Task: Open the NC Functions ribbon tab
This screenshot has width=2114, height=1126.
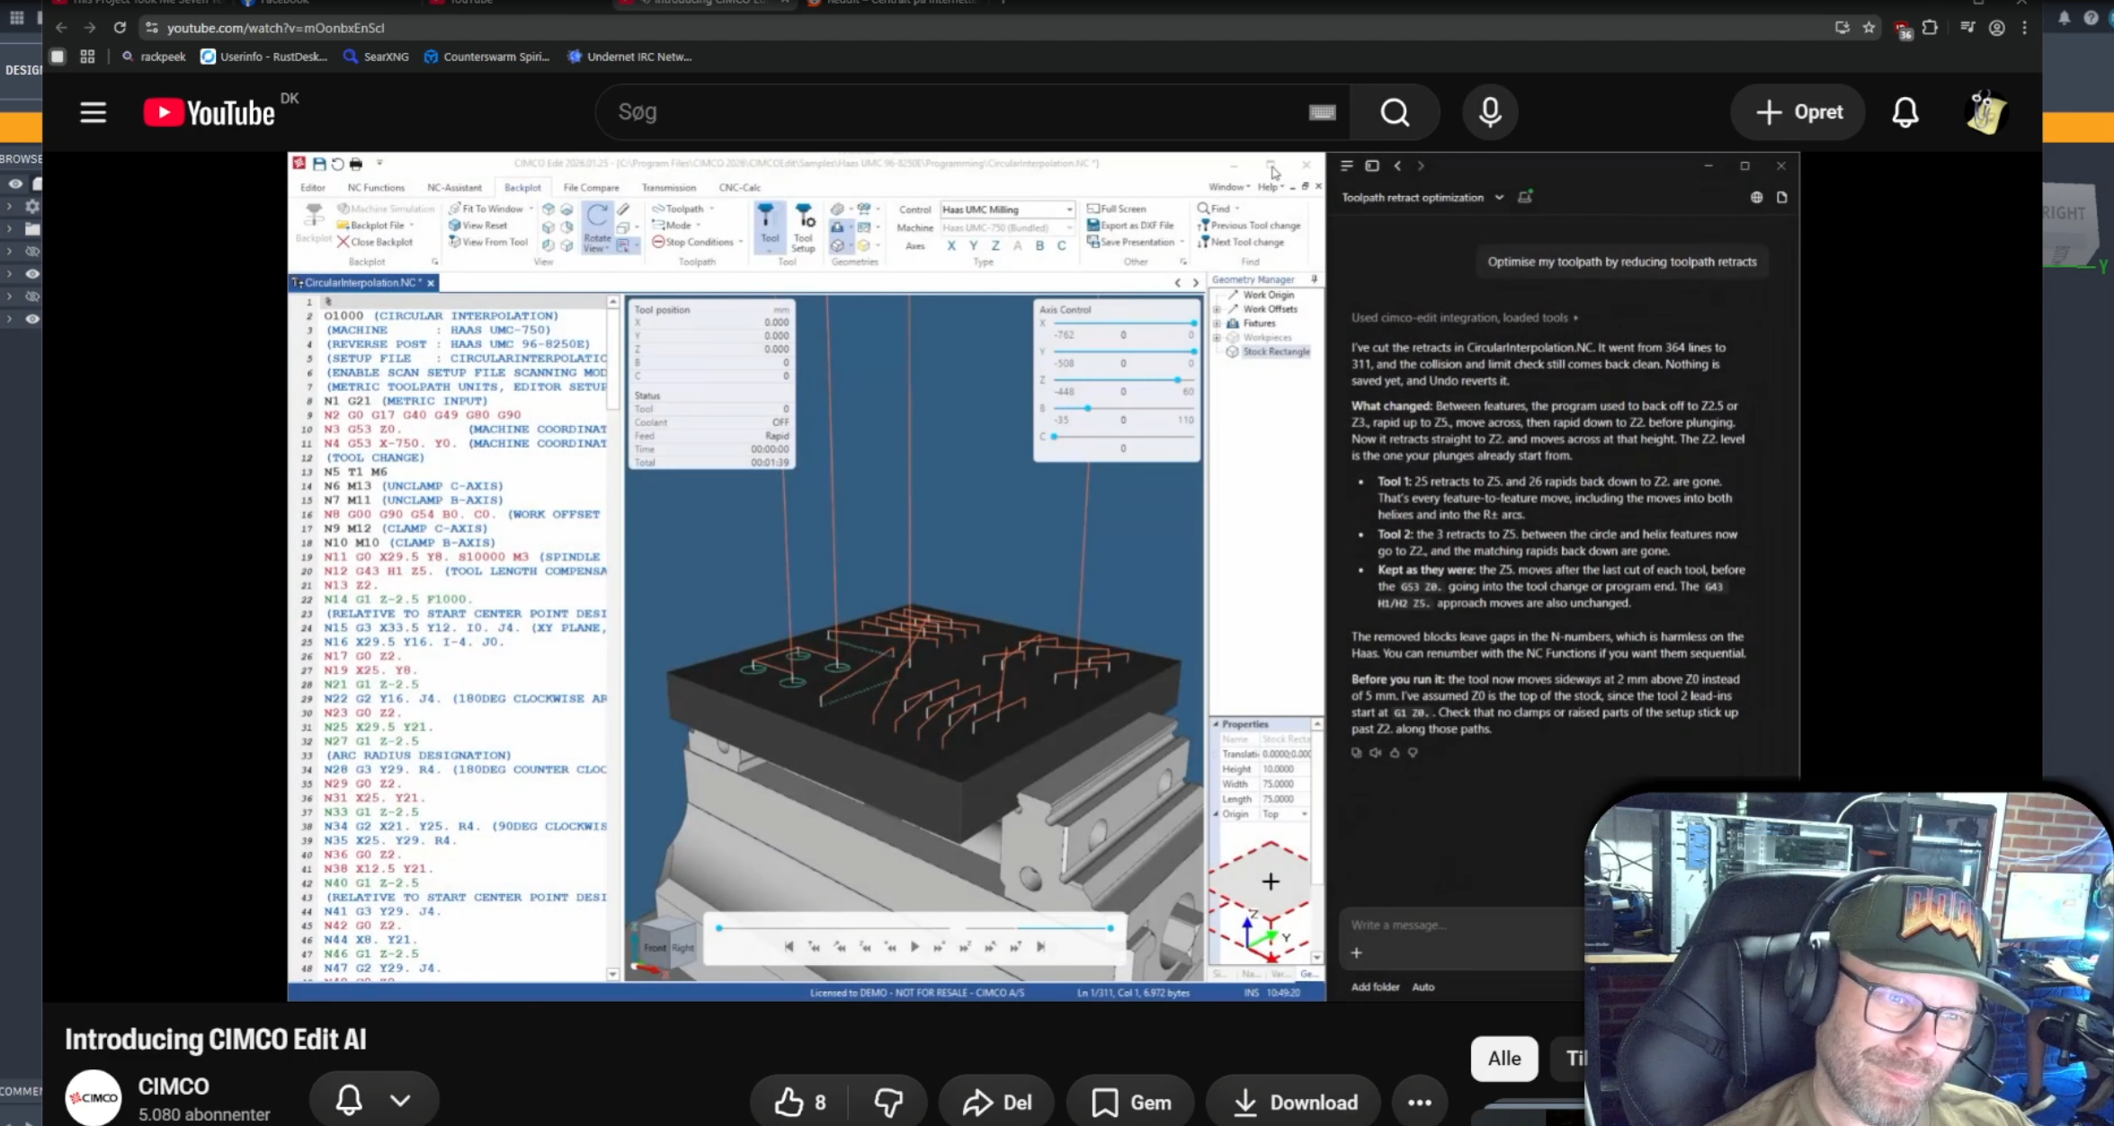Action: 376,188
